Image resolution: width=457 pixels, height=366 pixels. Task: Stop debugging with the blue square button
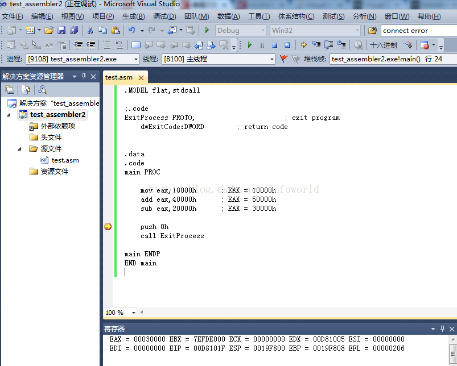274,45
